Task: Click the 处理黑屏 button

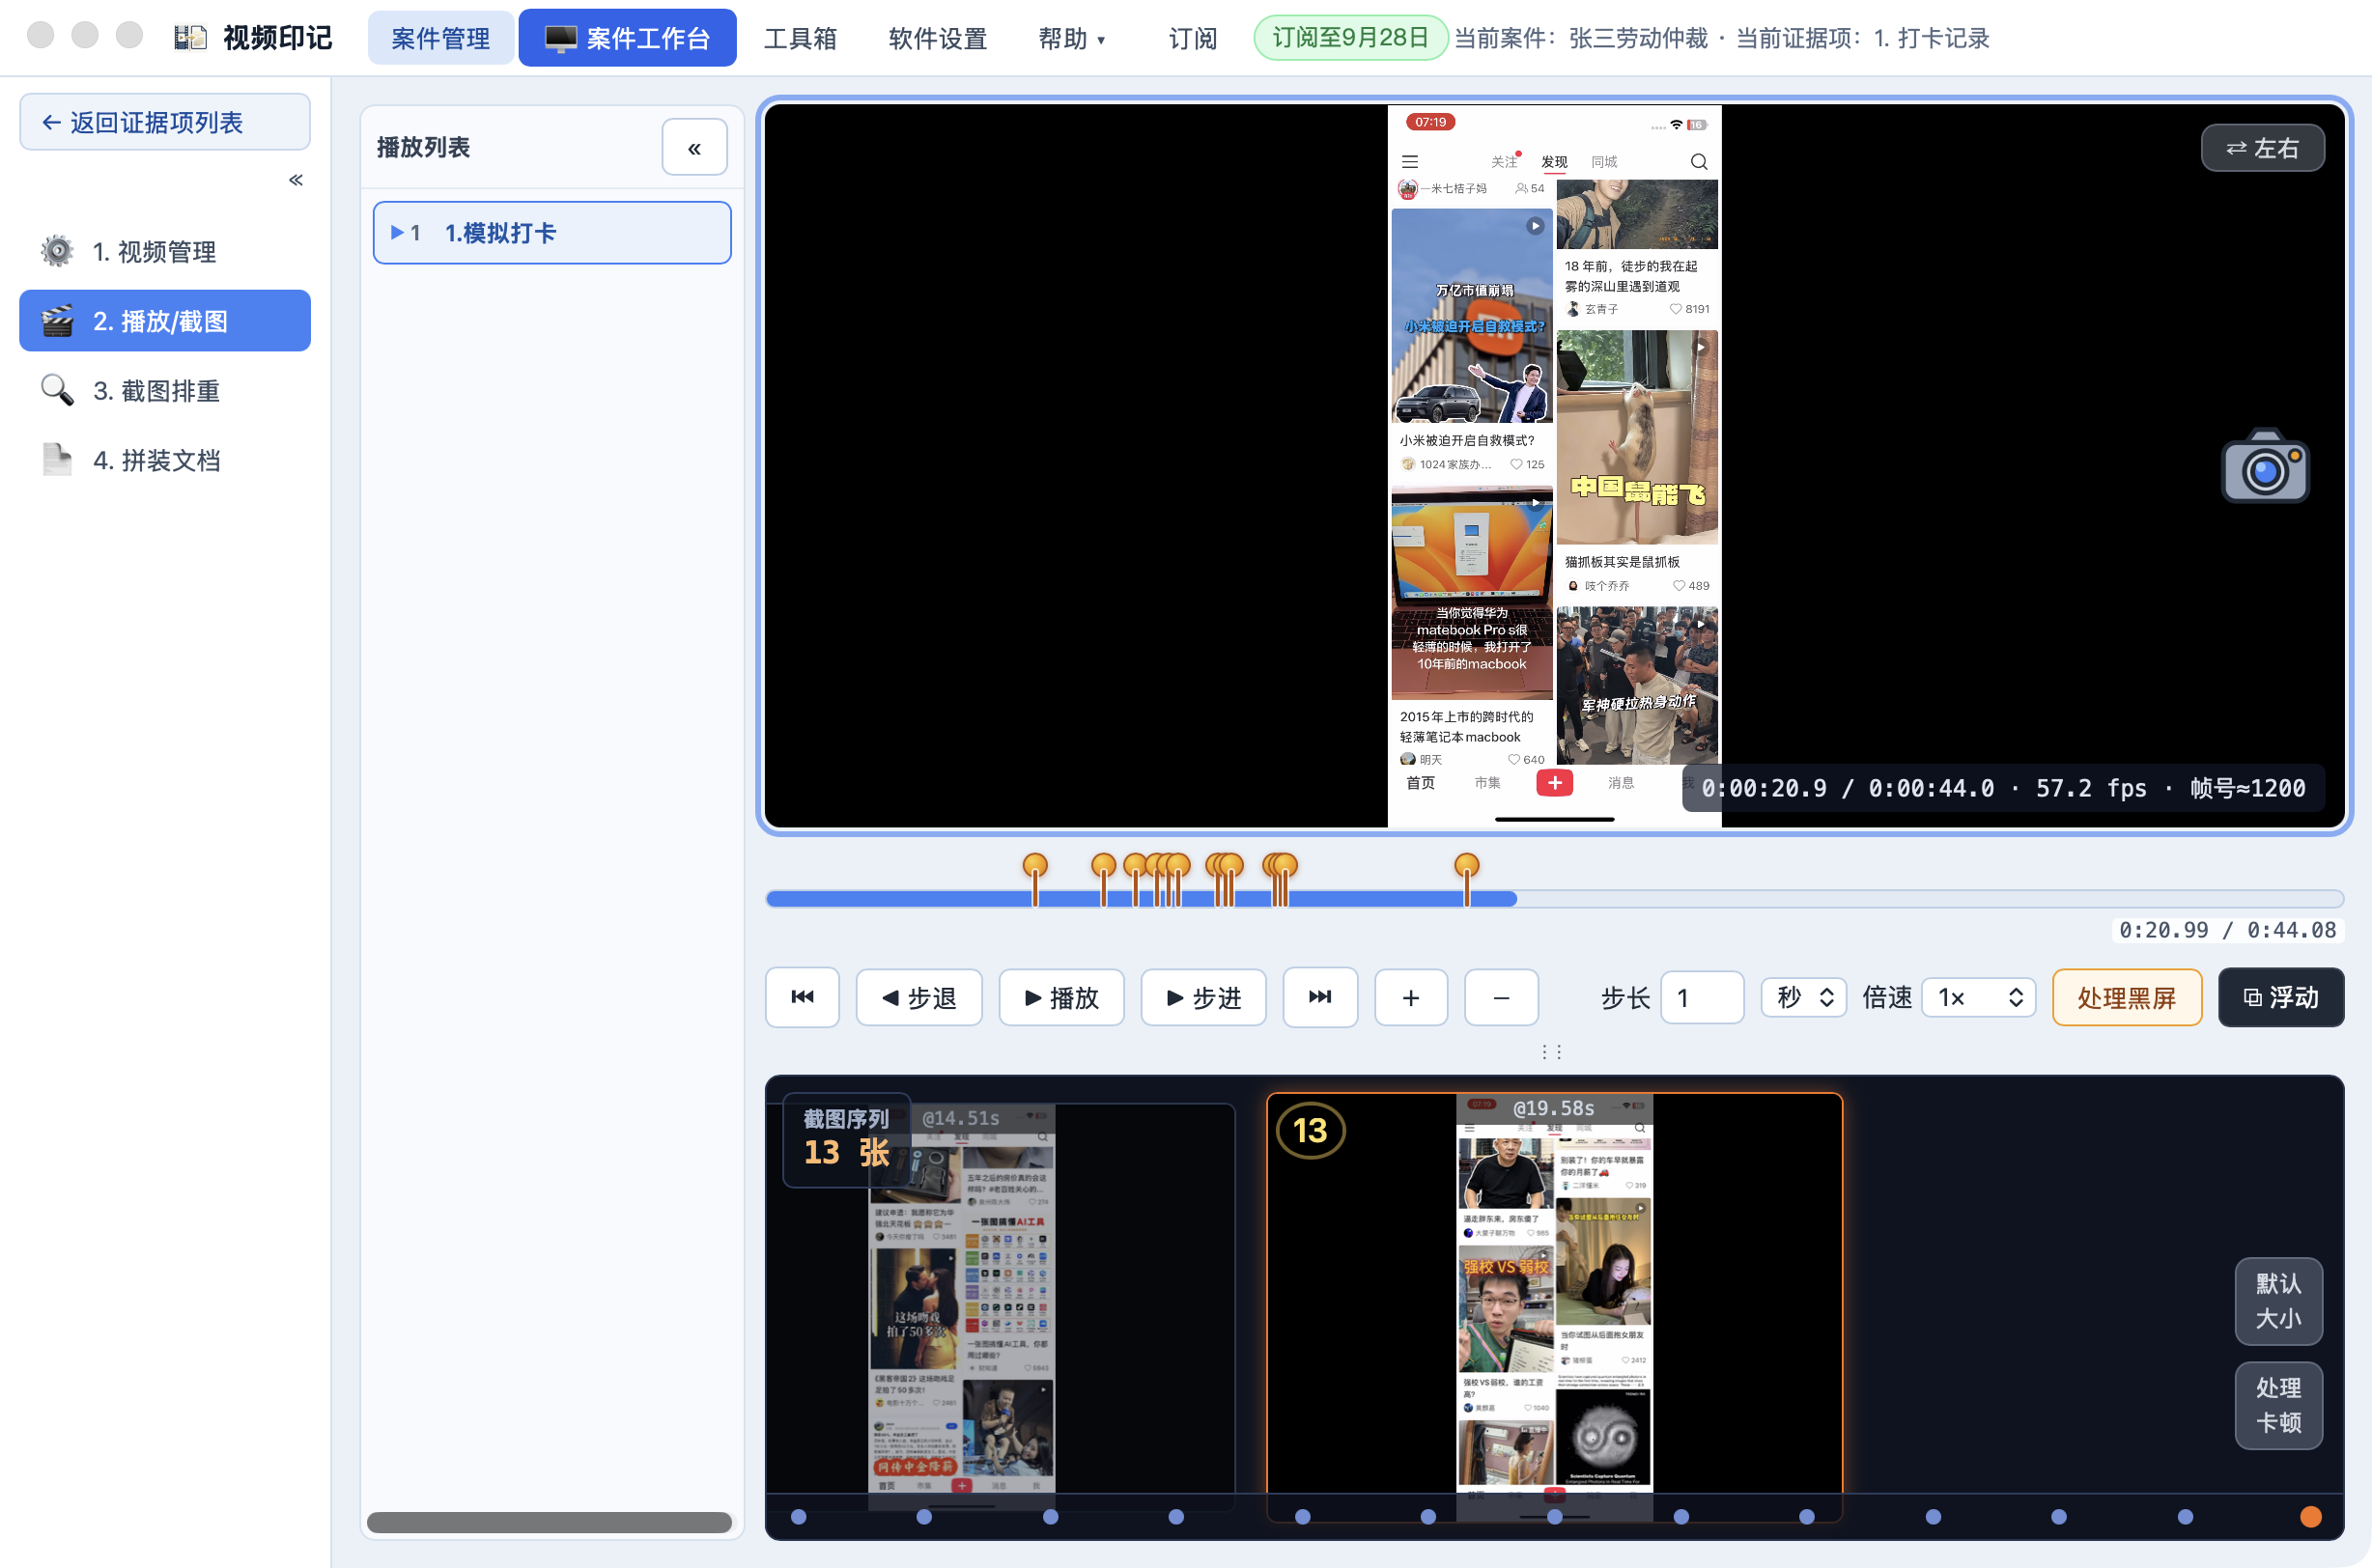Action: [x=2127, y=997]
